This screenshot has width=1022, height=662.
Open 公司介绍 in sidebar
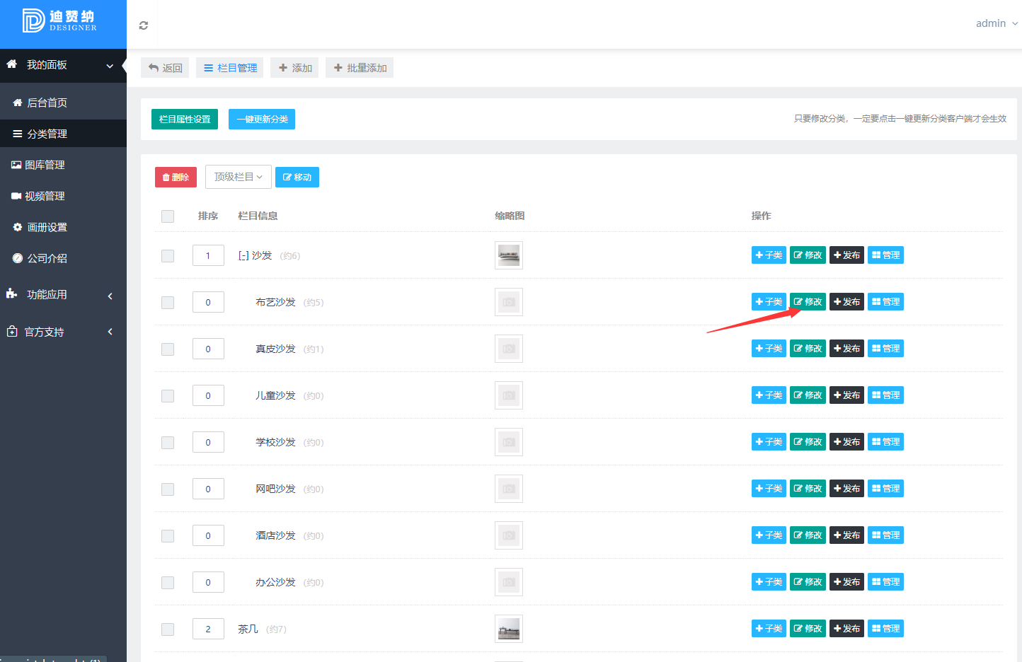click(x=63, y=258)
